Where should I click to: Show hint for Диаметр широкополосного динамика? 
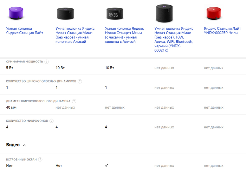coord(74,101)
